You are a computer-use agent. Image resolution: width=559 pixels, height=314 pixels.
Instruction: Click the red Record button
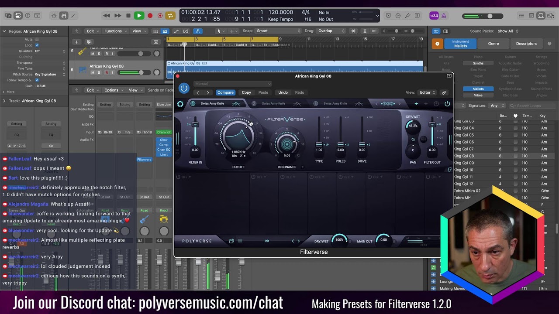click(x=150, y=16)
